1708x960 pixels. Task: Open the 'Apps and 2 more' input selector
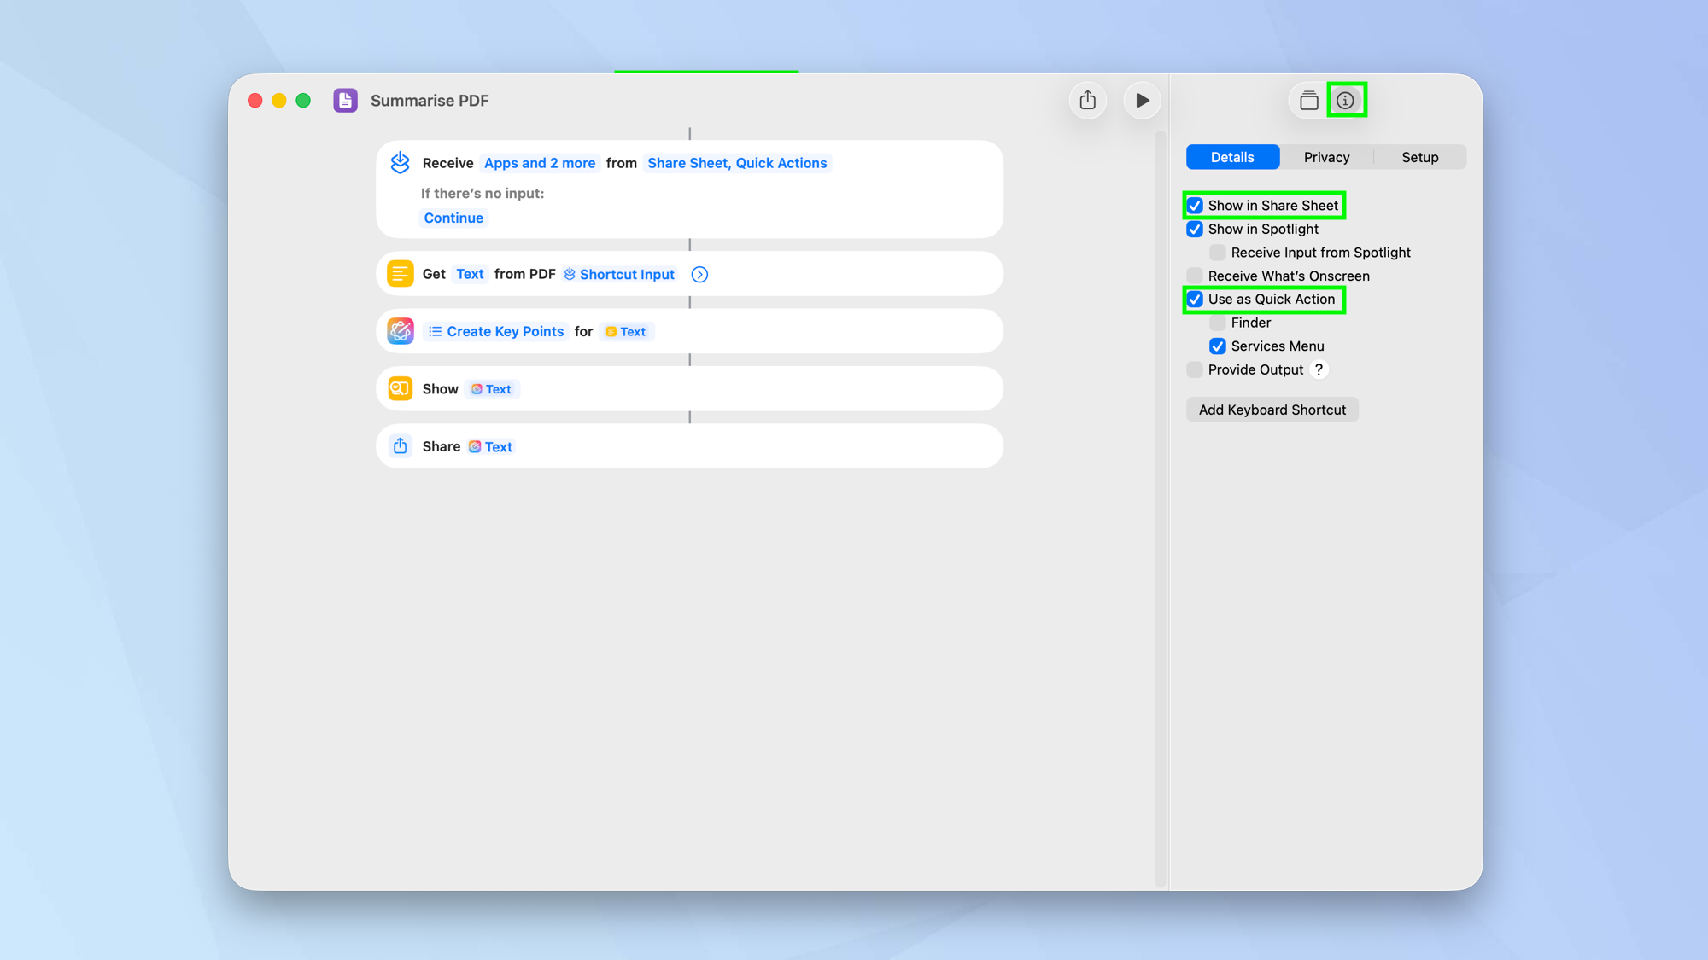(539, 162)
